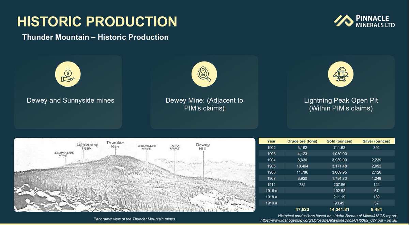Select the 1902 year cell

coord(271,148)
